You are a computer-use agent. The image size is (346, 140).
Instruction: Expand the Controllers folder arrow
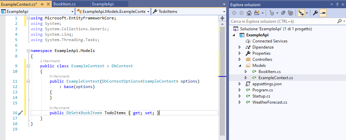(x=240, y=59)
